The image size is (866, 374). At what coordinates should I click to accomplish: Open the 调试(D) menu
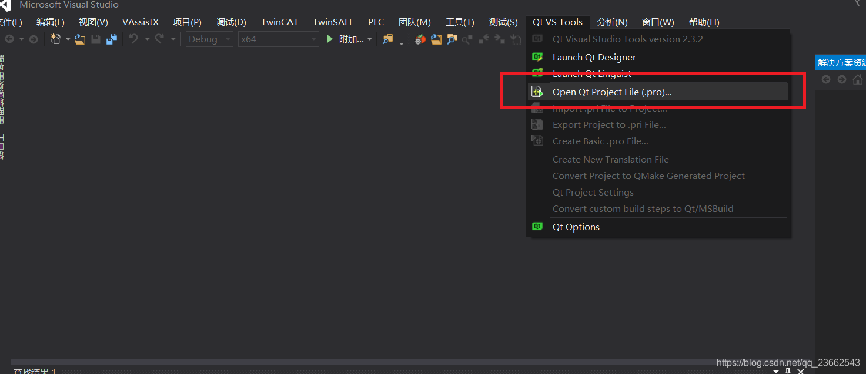pyautogui.click(x=231, y=22)
